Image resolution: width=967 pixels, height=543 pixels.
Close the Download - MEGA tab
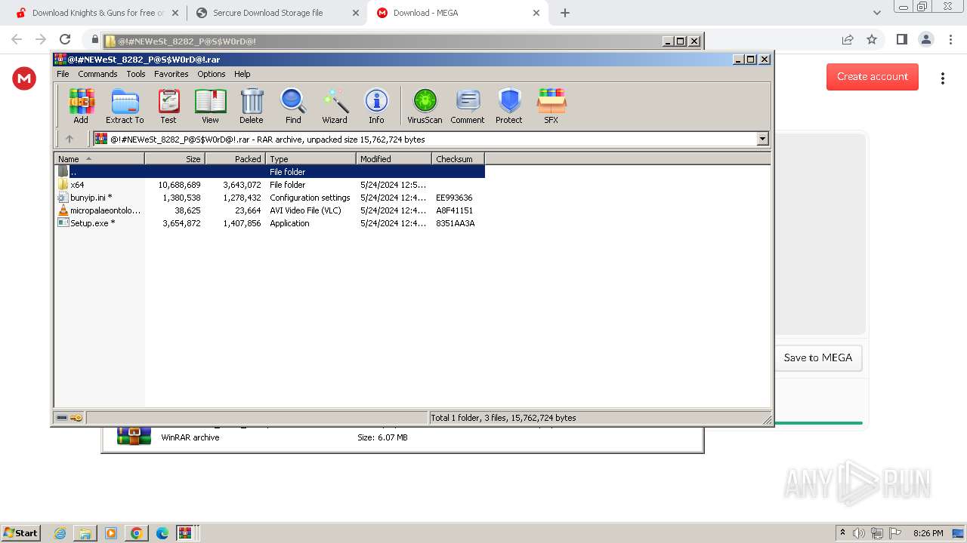click(x=536, y=13)
